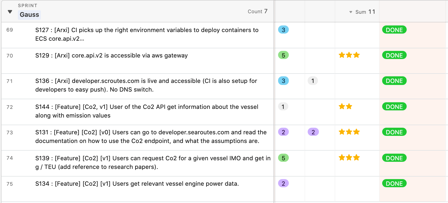Screen dimensions: 448x203
Task: Select row number 73
Action: point(10,133)
